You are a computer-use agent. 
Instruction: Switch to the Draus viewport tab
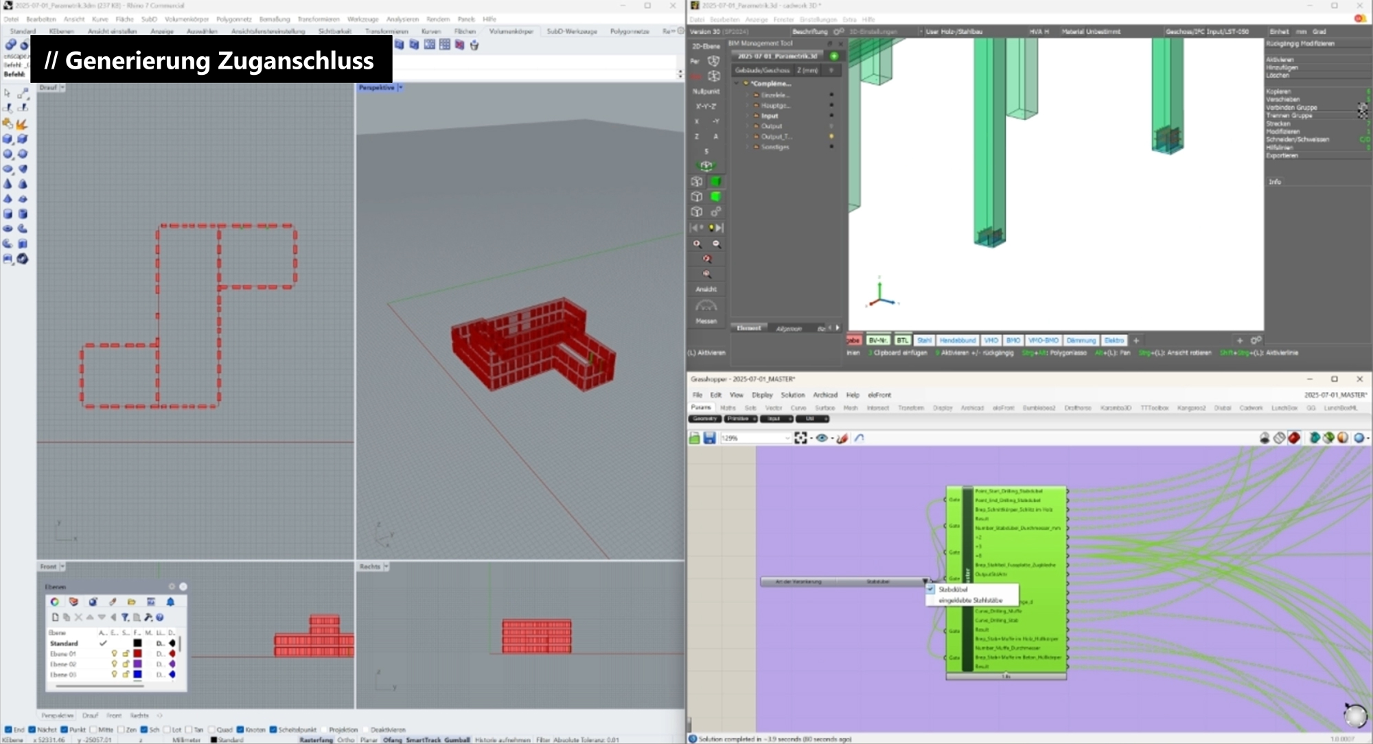[x=90, y=715]
